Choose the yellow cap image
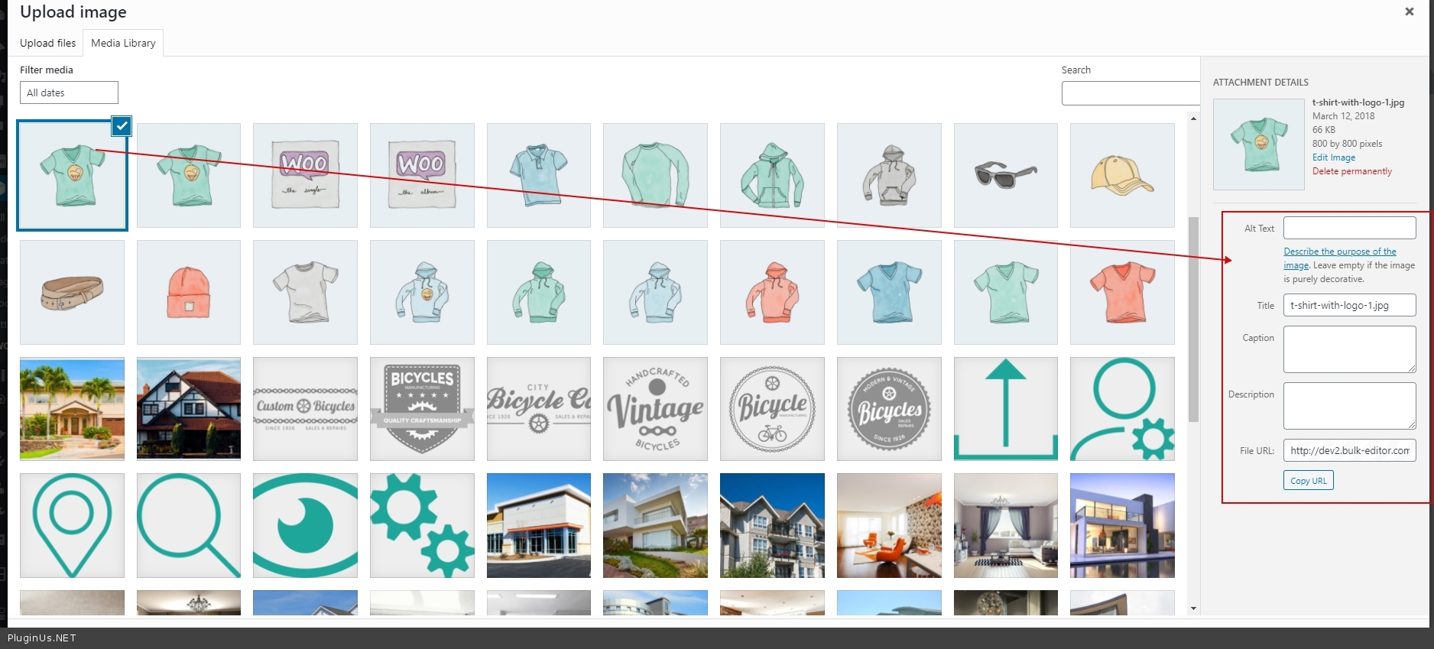The height and width of the screenshot is (649, 1434). [1122, 175]
